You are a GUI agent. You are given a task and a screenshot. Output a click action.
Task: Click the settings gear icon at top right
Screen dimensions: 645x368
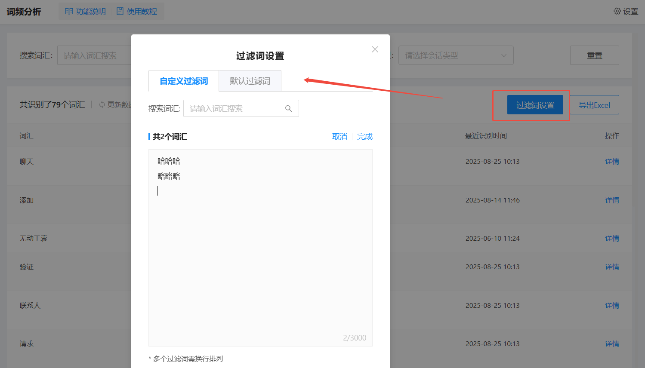[x=617, y=11]
